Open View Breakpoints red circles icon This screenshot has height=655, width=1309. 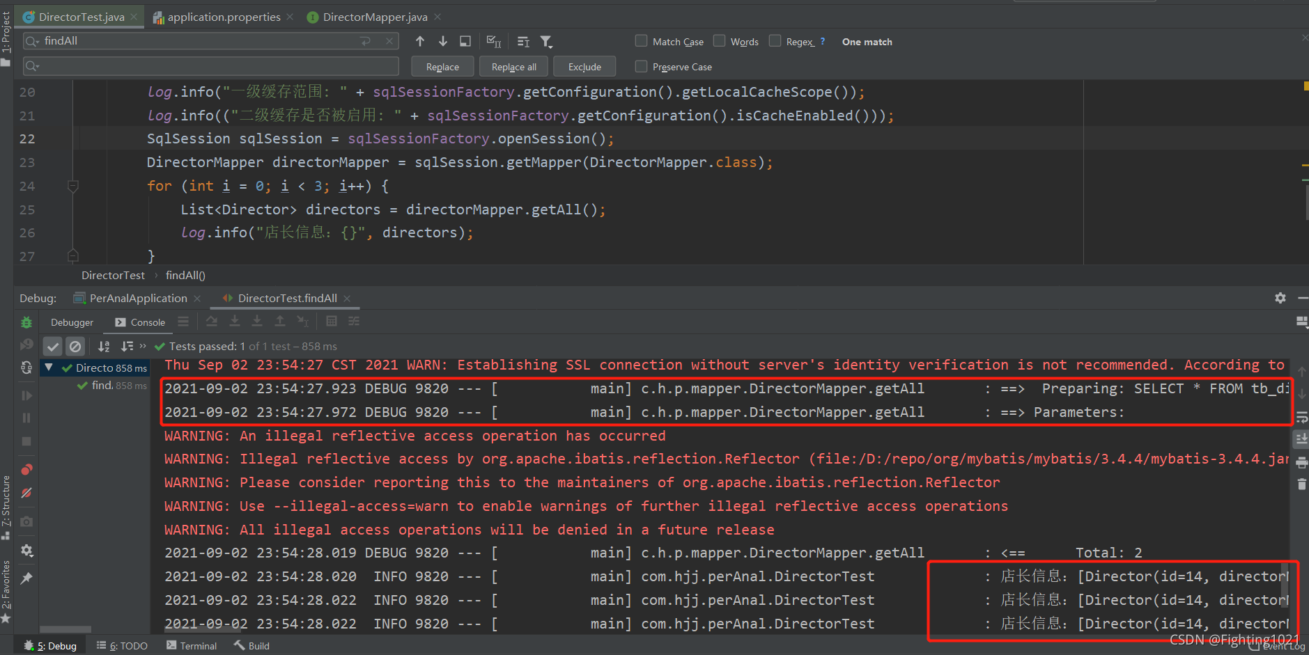[26, 469]
